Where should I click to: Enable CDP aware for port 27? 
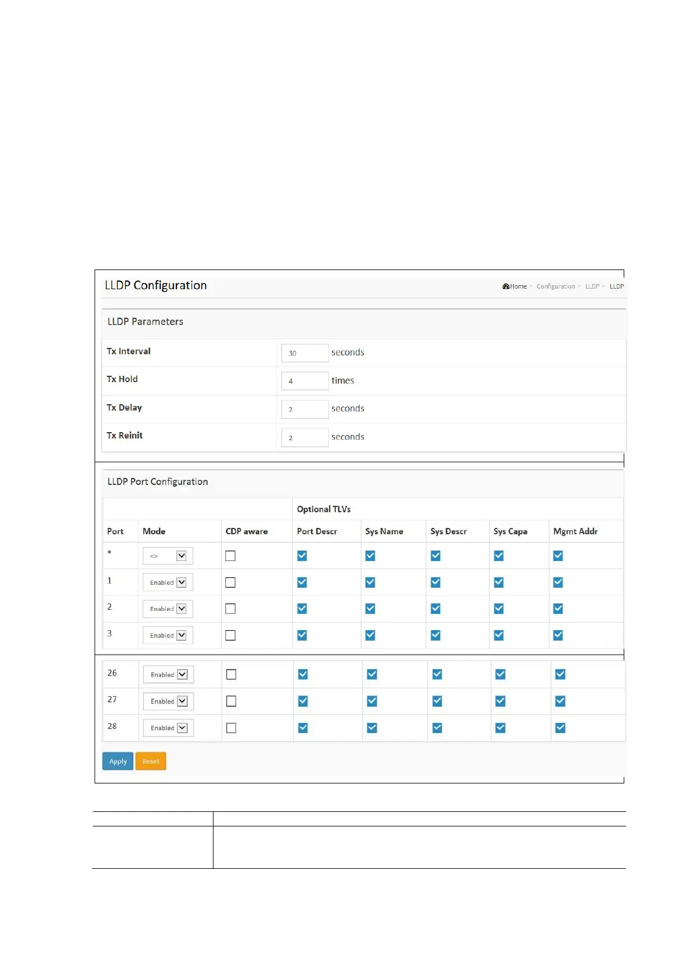pos(231,701)
